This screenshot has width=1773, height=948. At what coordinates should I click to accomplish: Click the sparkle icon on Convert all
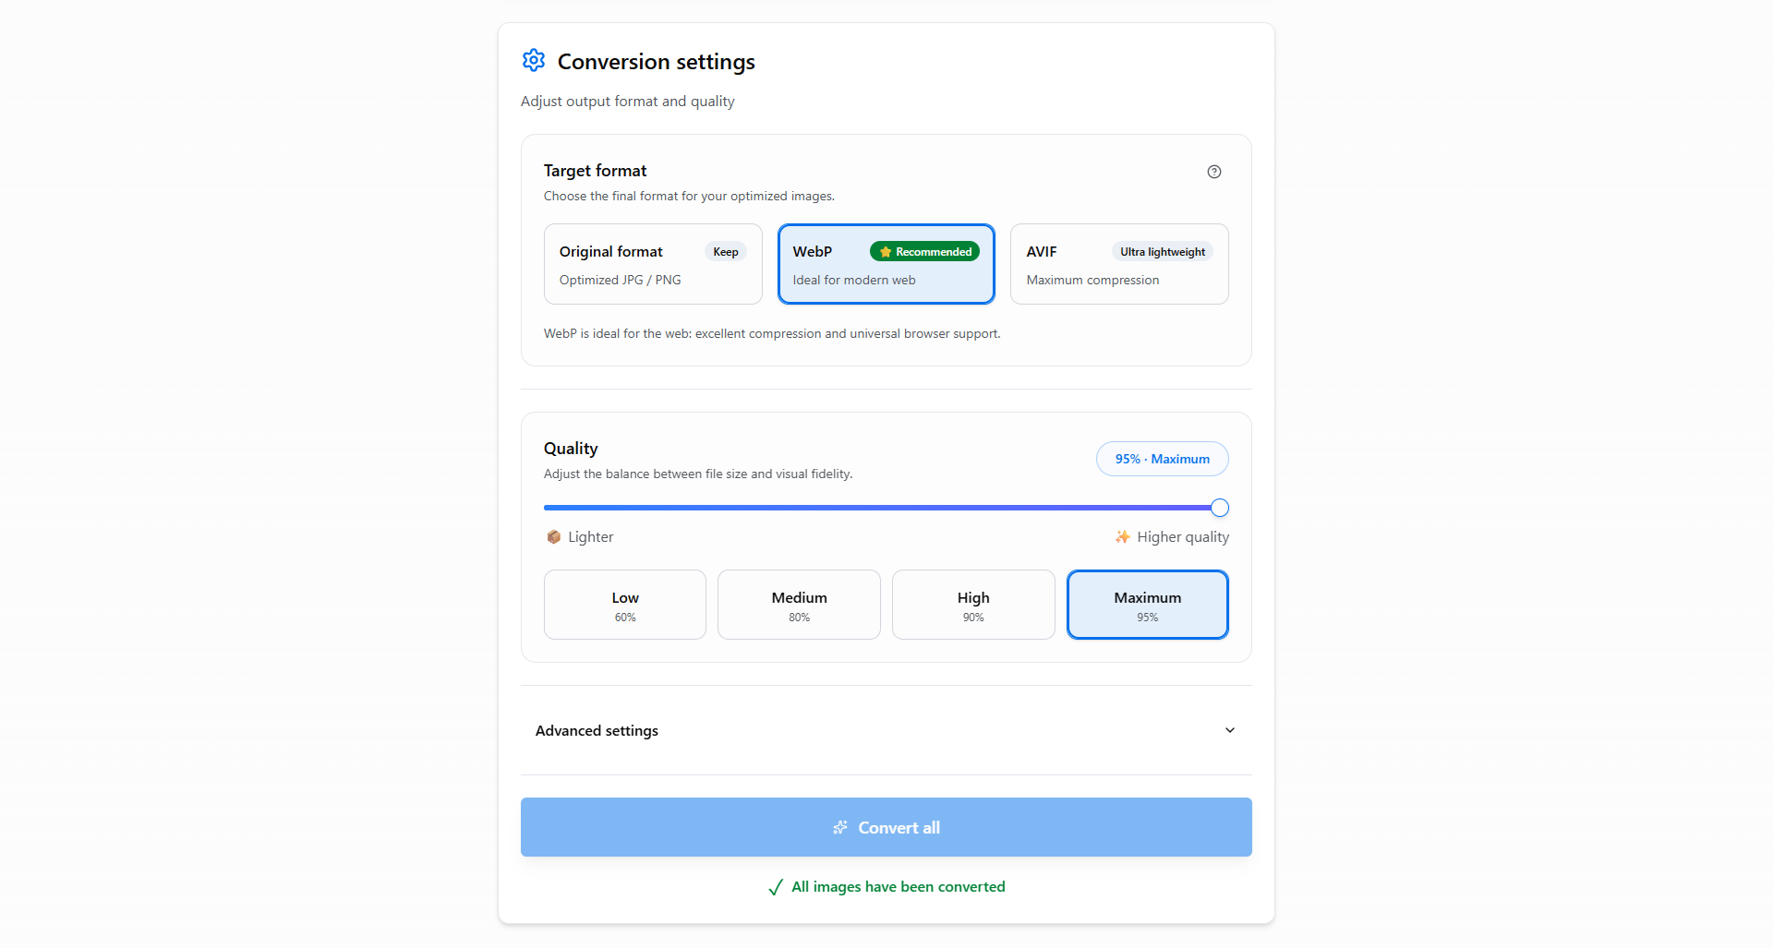tap(840, 828)
